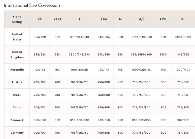Click the 32DD/34B/34C cell for United Kingdom
195x139 pixels.
tap(79, 54)
